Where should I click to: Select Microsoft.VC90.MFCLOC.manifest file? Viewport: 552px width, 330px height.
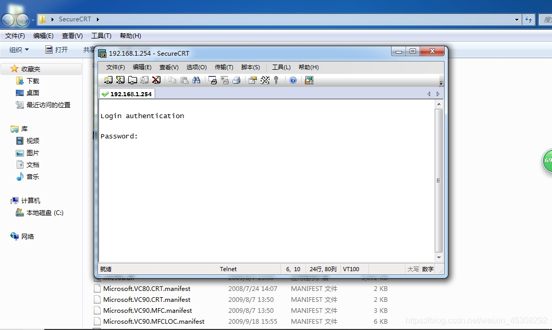click(154, 321)
